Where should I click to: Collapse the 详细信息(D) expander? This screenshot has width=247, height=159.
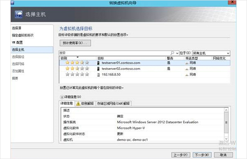click(x=62, y=97)
